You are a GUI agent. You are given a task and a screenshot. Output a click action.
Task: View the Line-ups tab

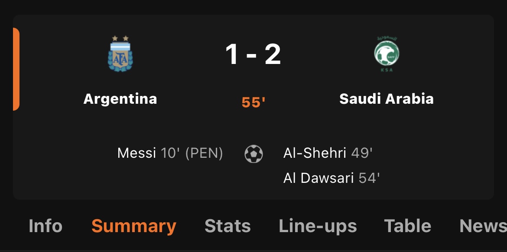click(x=318, y=226)
